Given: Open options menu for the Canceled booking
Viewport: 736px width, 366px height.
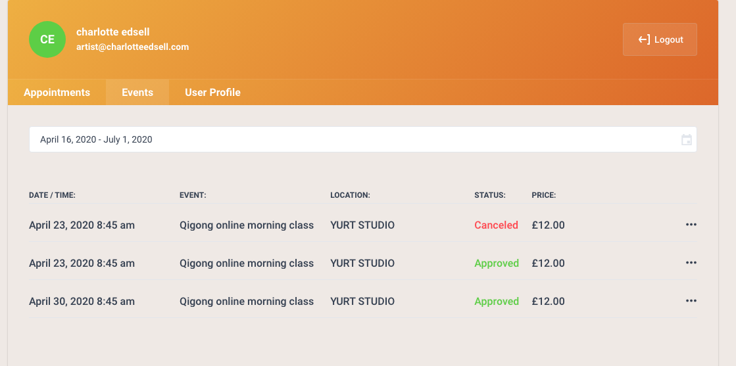Looking at the screenshot, I should (x=691, y=225).
